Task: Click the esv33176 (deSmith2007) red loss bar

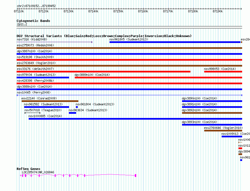Action: (103, 72)
